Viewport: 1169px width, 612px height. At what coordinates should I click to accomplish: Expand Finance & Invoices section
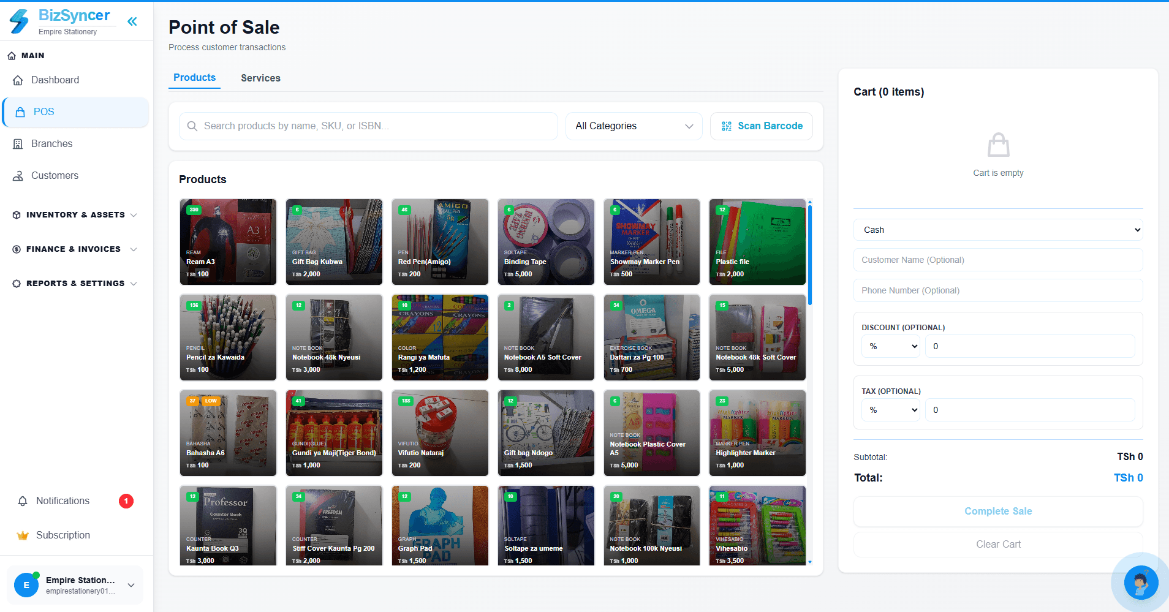click(x=75, y=249)
